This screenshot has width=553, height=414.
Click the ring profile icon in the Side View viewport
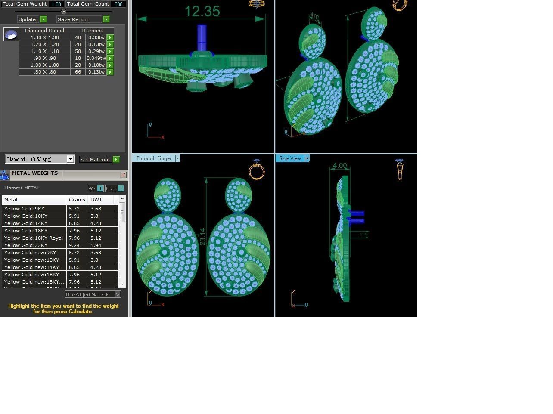[400, 170]
